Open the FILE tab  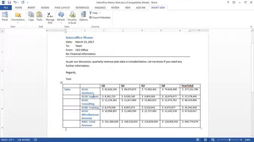(6, 7)
